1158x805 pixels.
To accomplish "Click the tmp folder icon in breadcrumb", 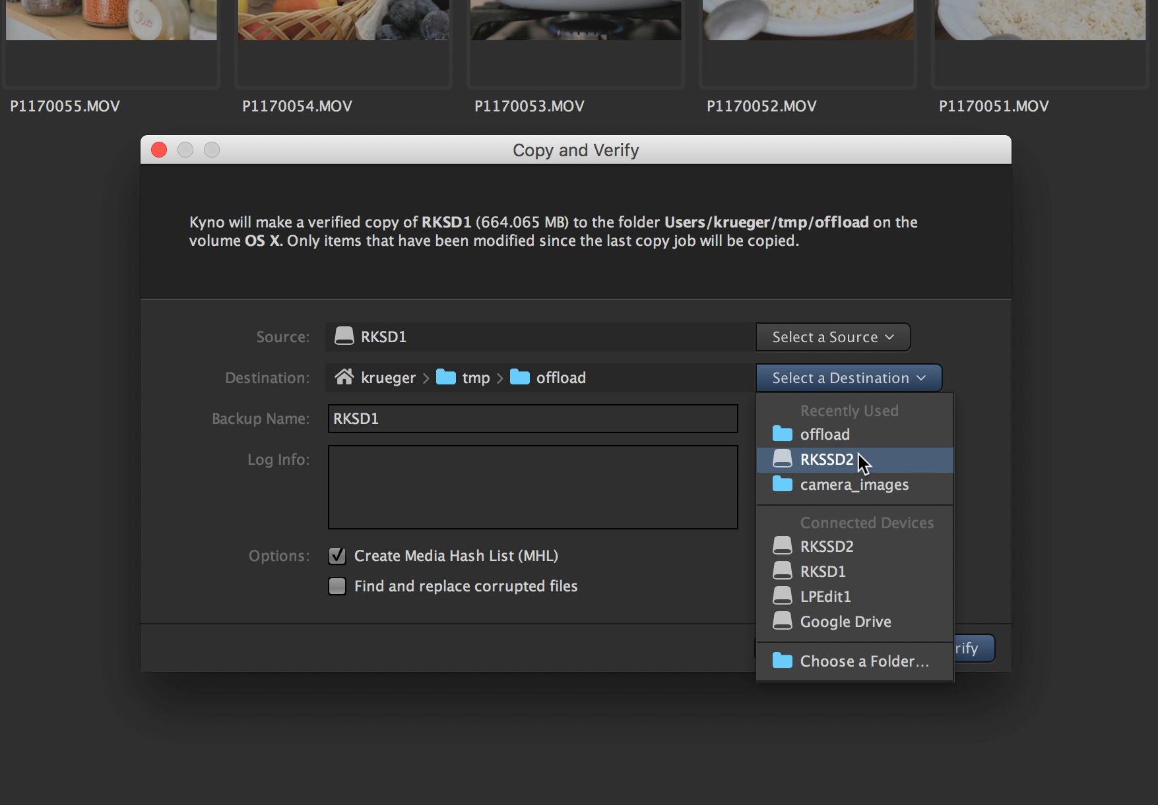I will (x=447, y=377).
